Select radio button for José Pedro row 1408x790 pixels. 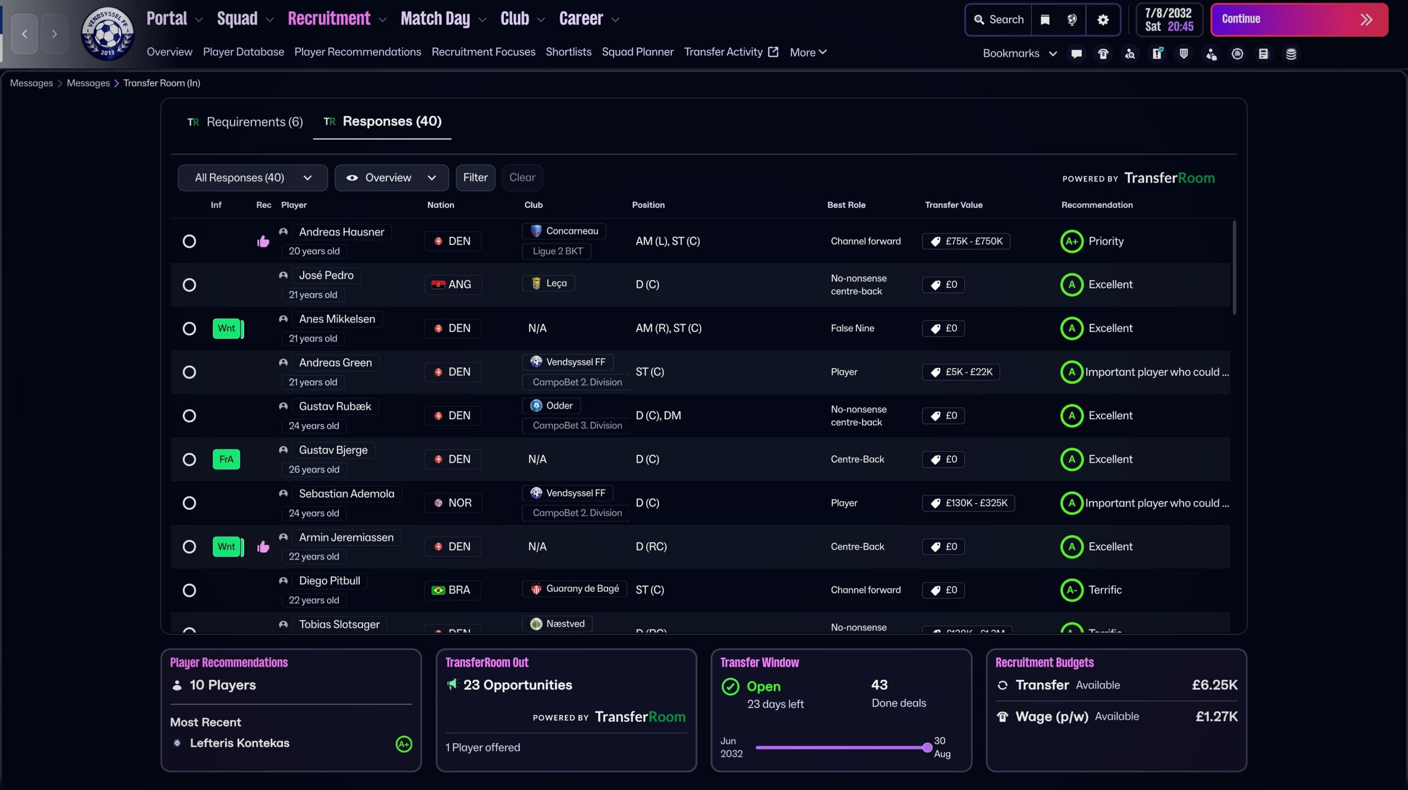(189, 285)
